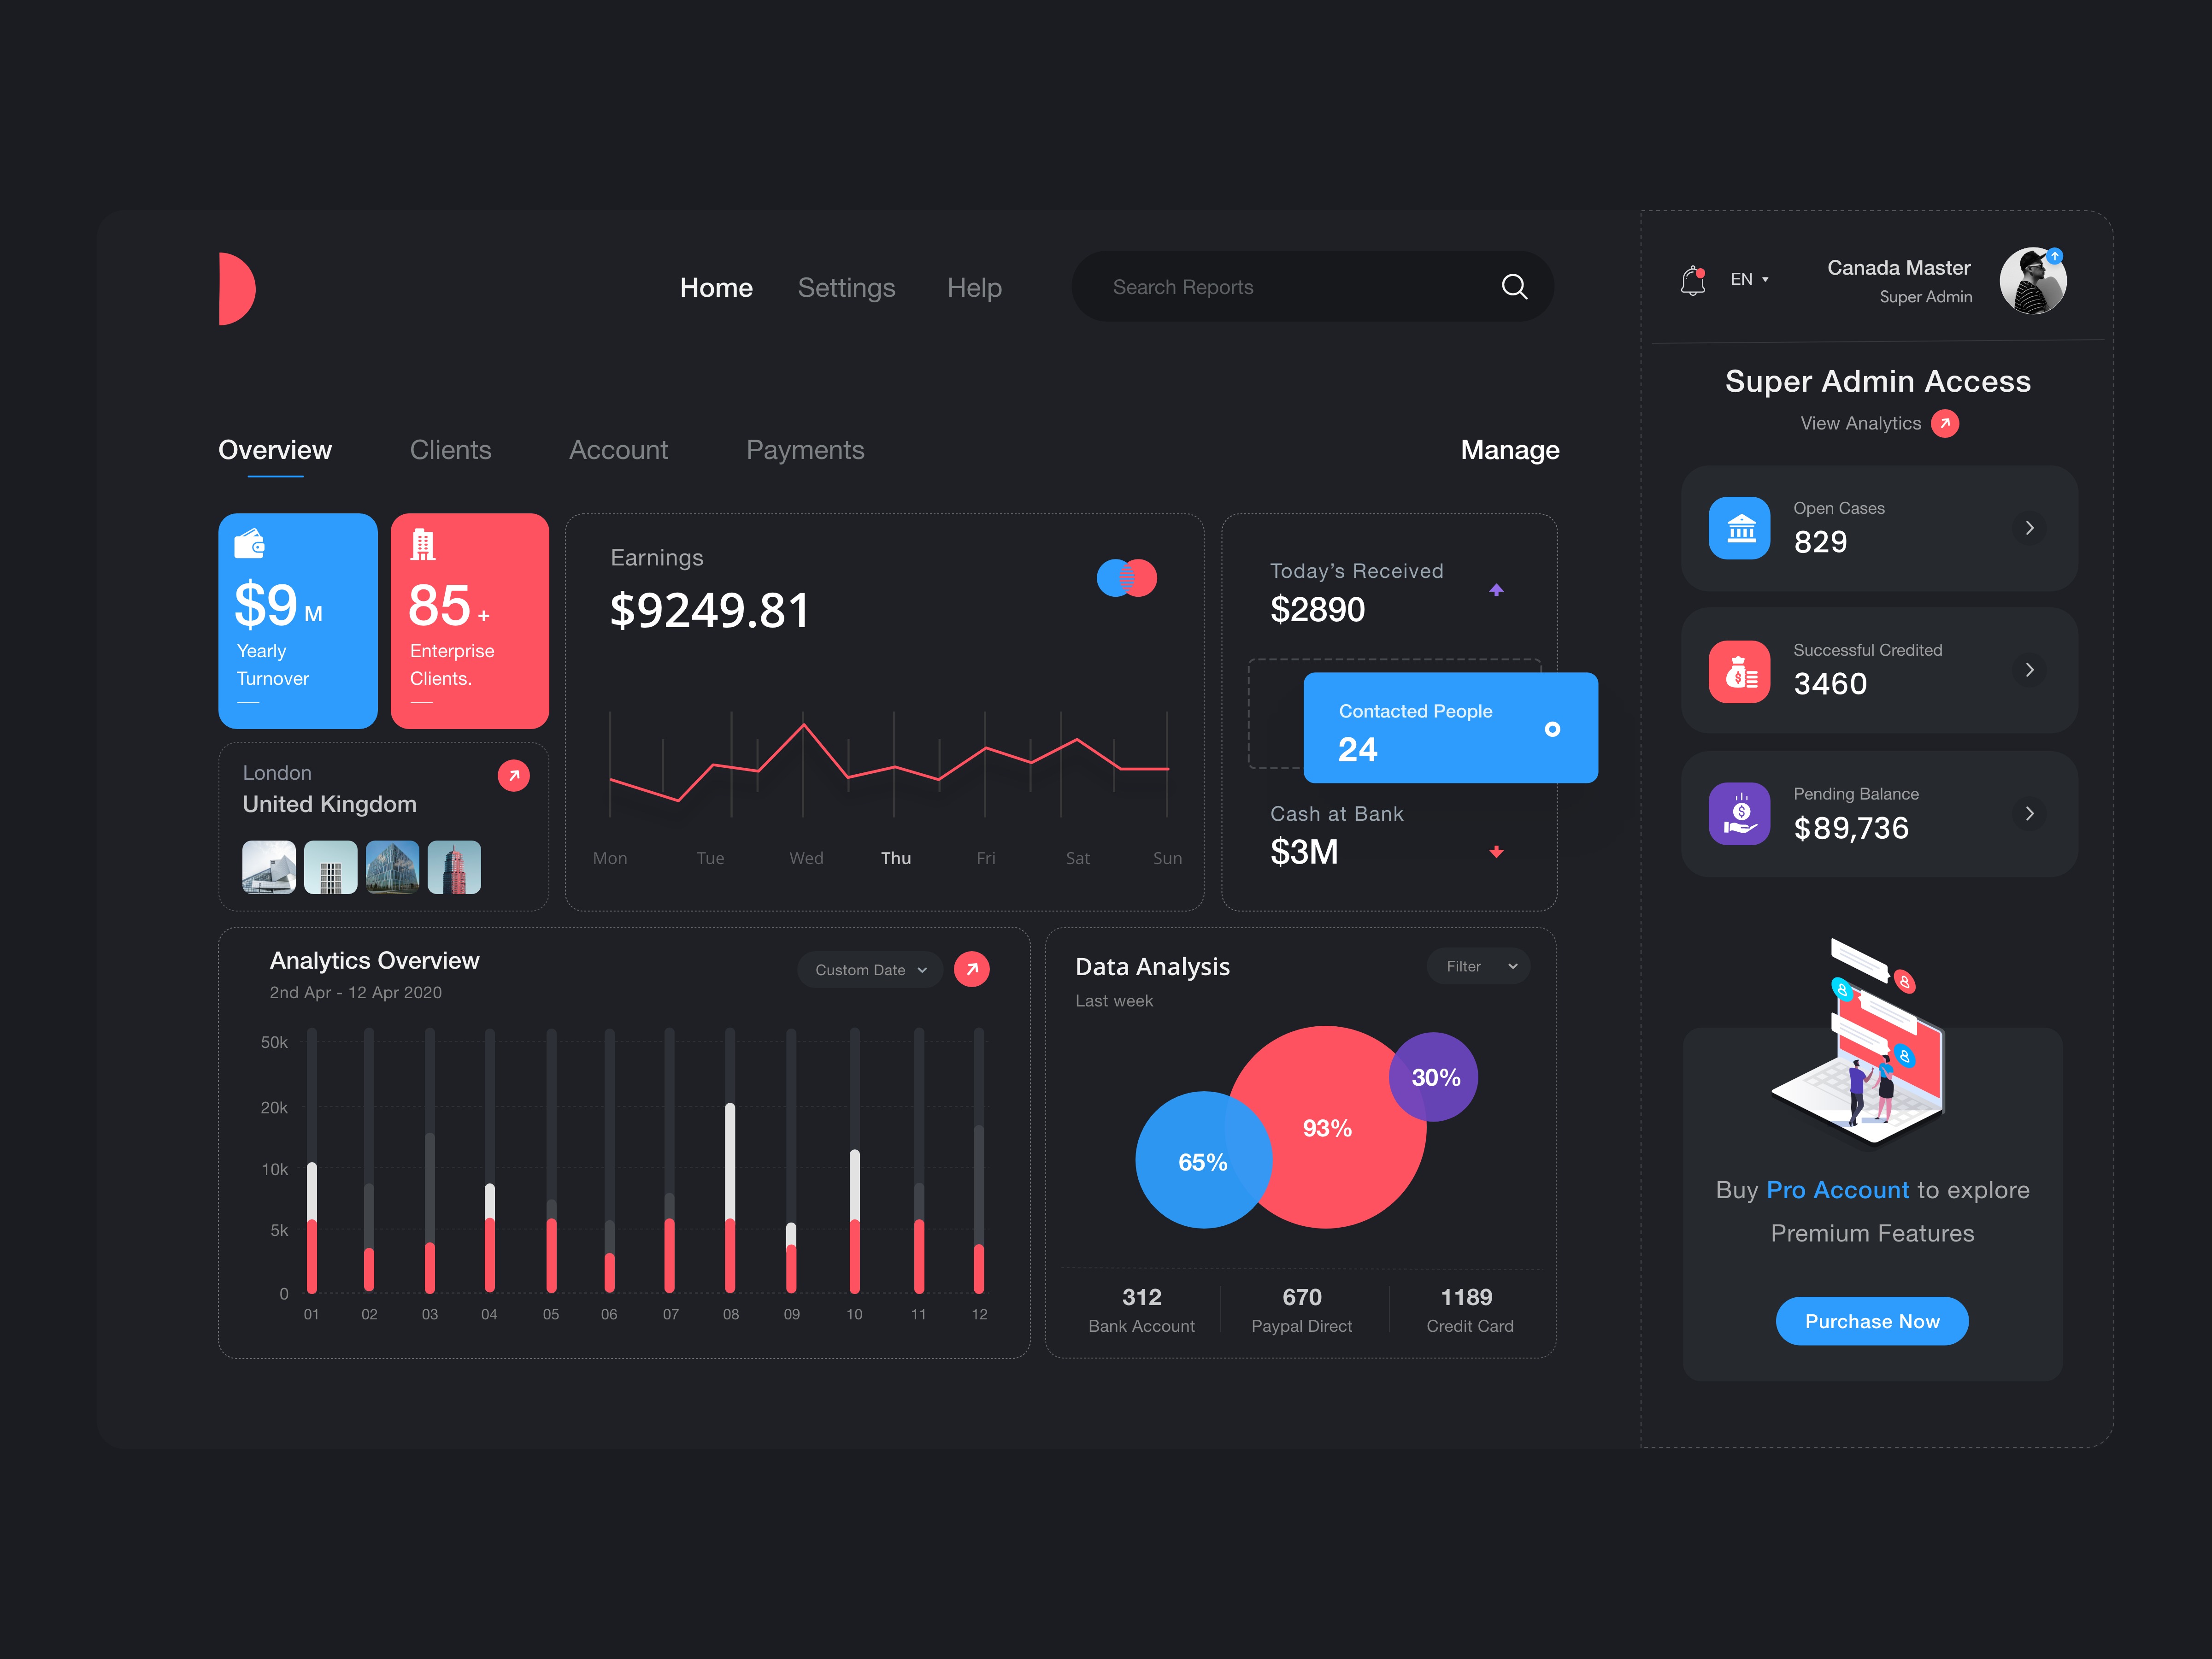Click the Purchase Now button
Screen dimensions: 2212x1659
point(1872,1319)
